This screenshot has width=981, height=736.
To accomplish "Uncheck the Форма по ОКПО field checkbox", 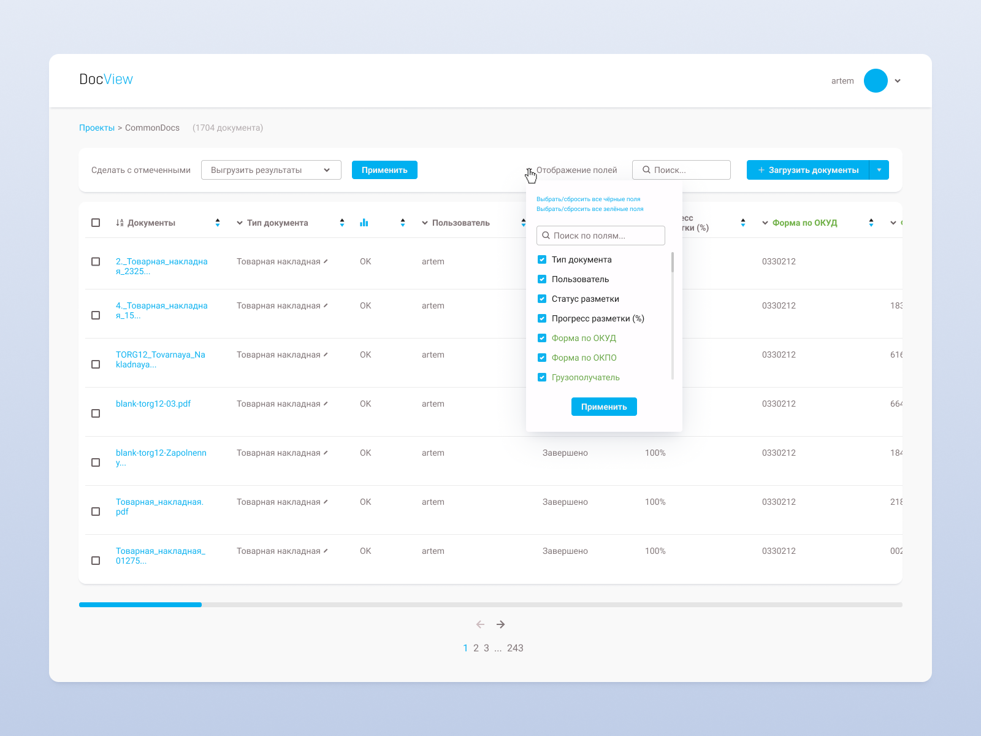I will (x=542, y=358).
